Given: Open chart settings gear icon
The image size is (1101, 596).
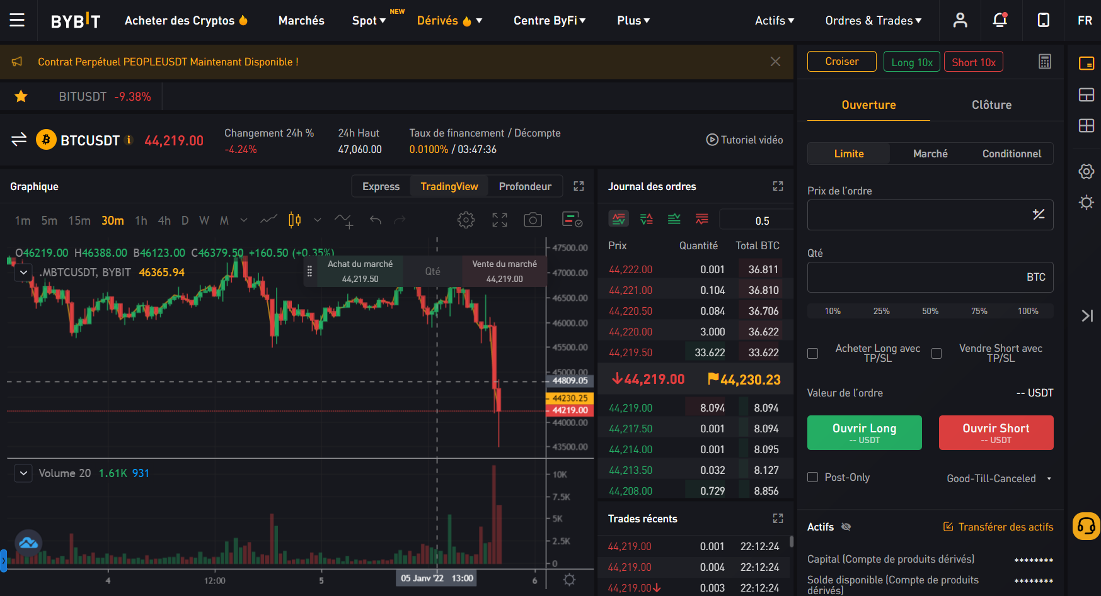Looking at the screenshot, I should (x=466, y=220).
